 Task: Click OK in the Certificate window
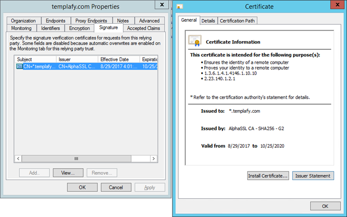(x=325, y=206)
